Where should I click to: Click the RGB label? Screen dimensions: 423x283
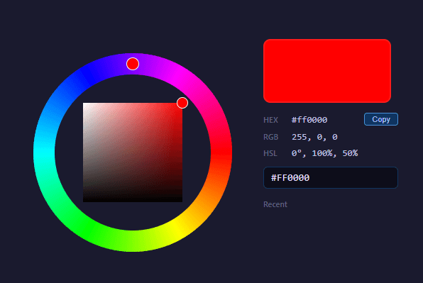tap(270, 137)
